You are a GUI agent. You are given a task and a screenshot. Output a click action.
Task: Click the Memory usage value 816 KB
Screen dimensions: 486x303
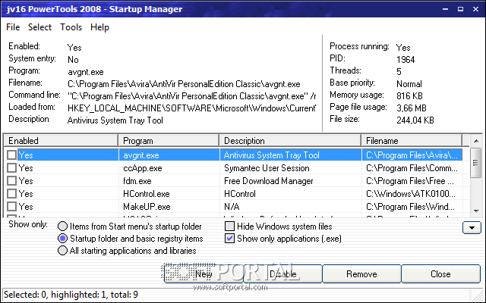coord(409,96)
